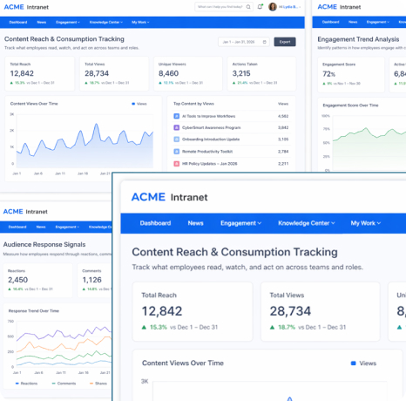Toggle the Views legend in small chart
The image size is (406, 401).
[x=139, y=104]
